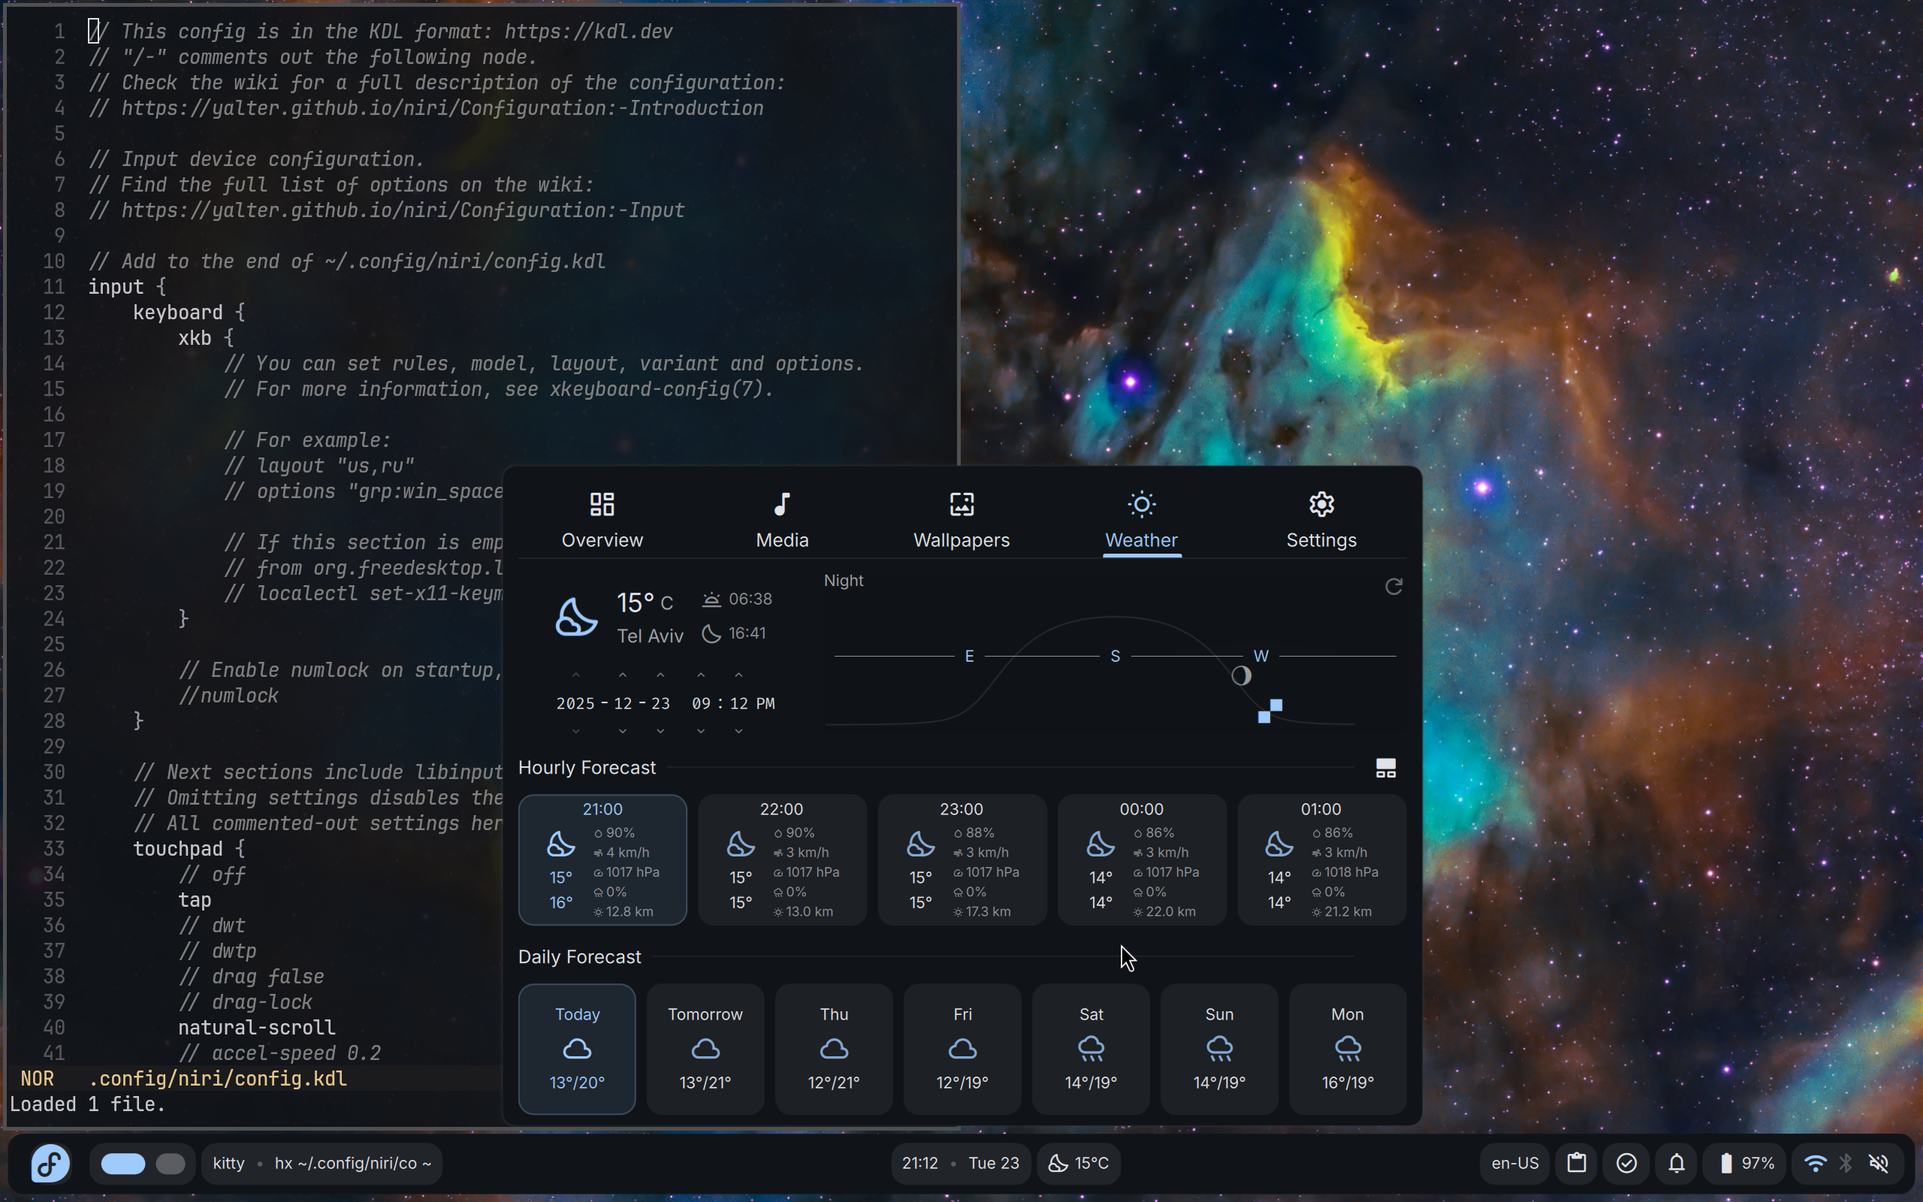Open the notifications bell icon
Screen dimensions: 1923x1202
pos(1676,1163)
